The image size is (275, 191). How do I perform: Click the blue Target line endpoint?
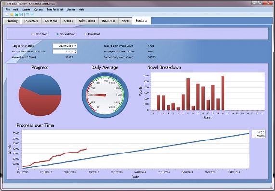pos(249,134)
